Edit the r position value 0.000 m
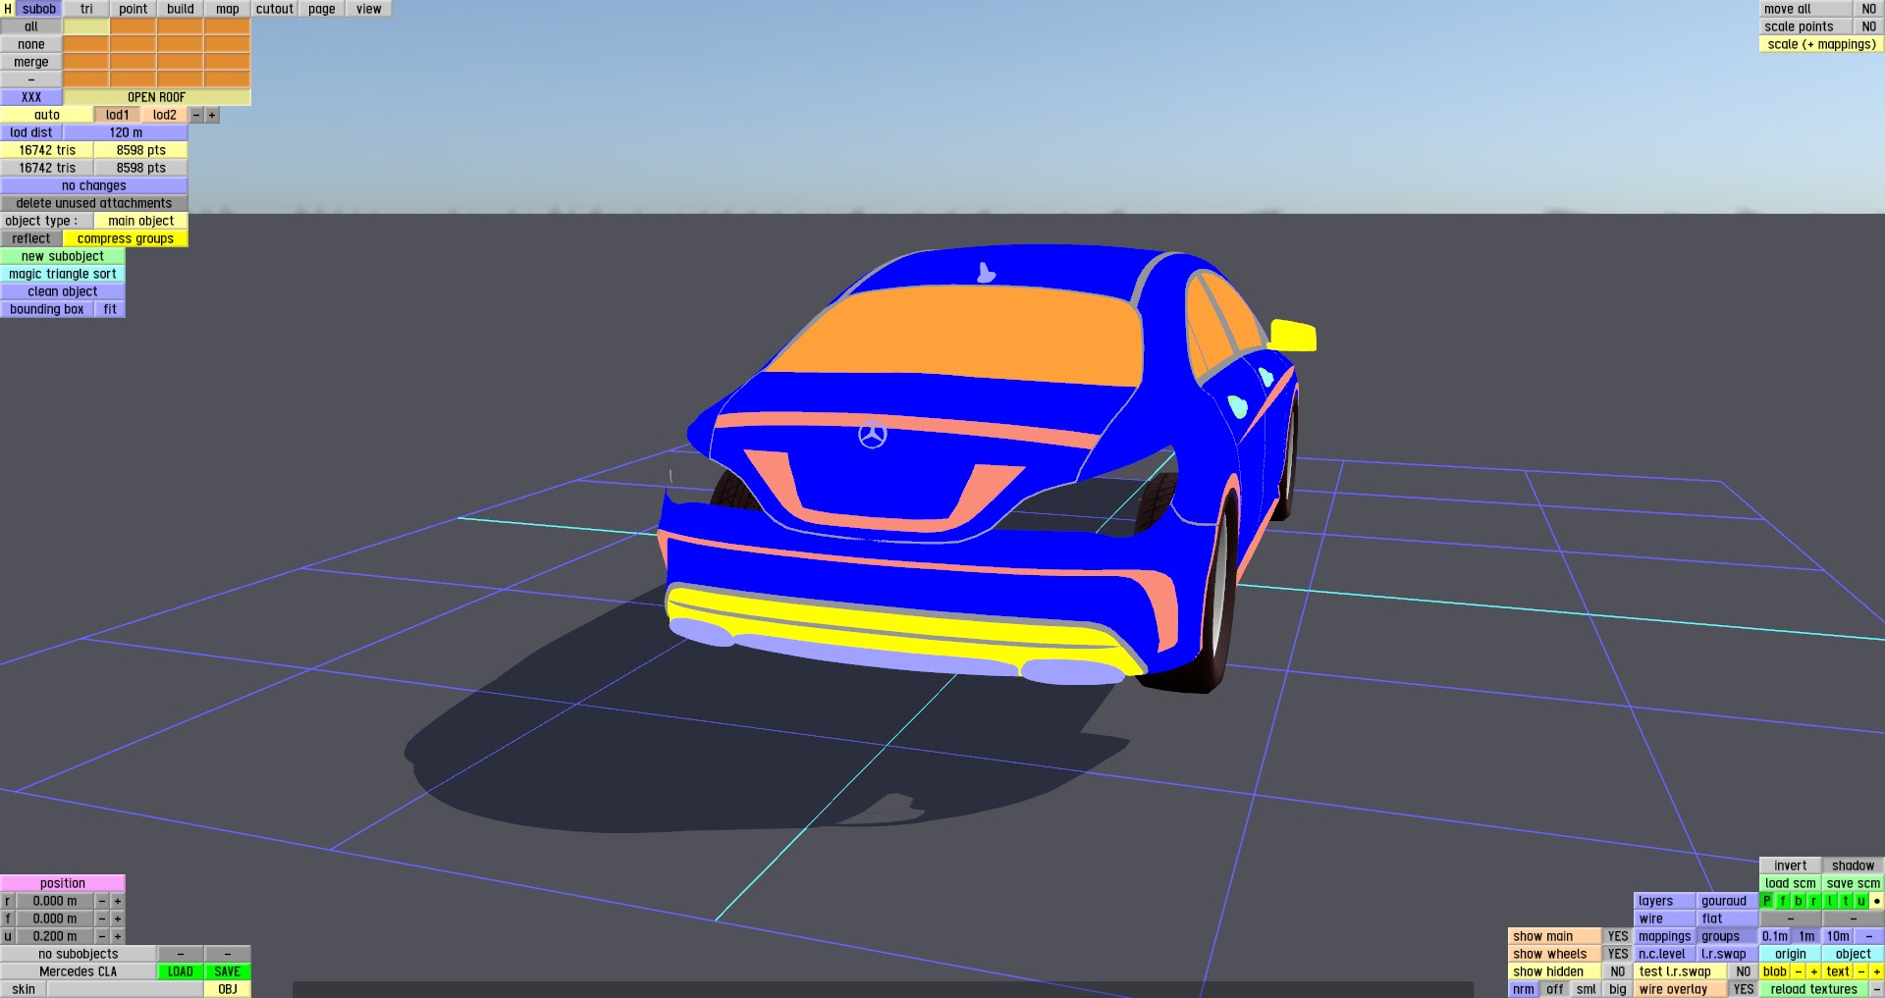Screen dimensions: 1885x998 click(55, 901)
